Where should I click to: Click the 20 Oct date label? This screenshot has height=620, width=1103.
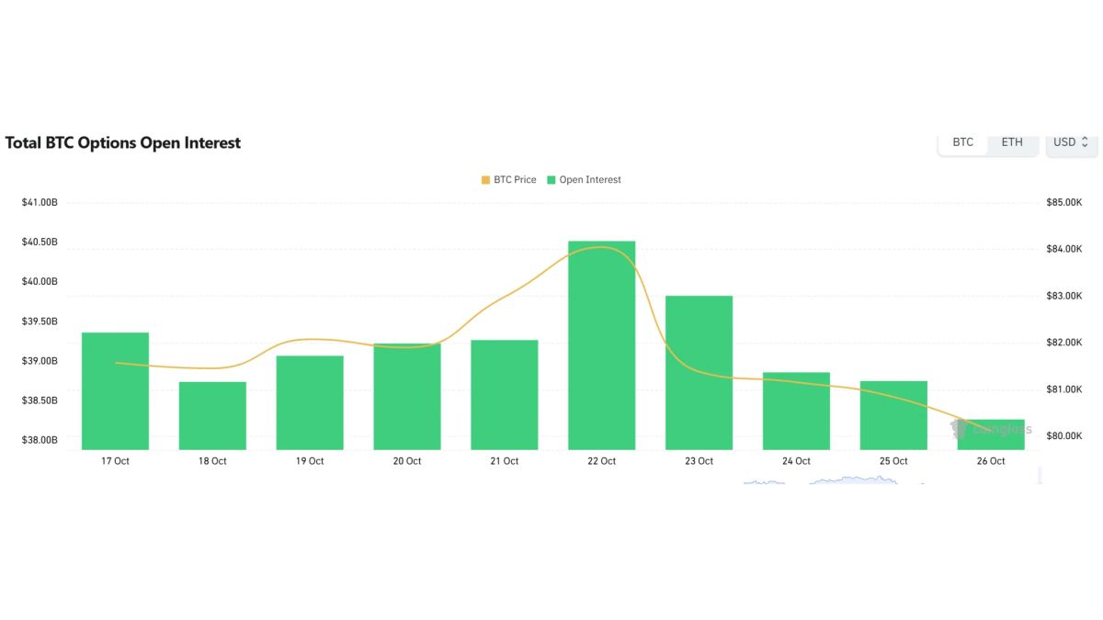[x=407, y=461]
